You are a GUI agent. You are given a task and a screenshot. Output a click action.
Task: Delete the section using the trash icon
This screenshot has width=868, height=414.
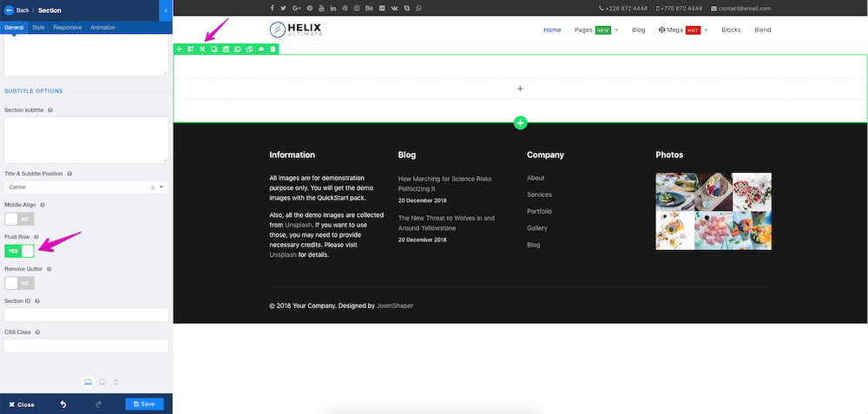point(273,49)
